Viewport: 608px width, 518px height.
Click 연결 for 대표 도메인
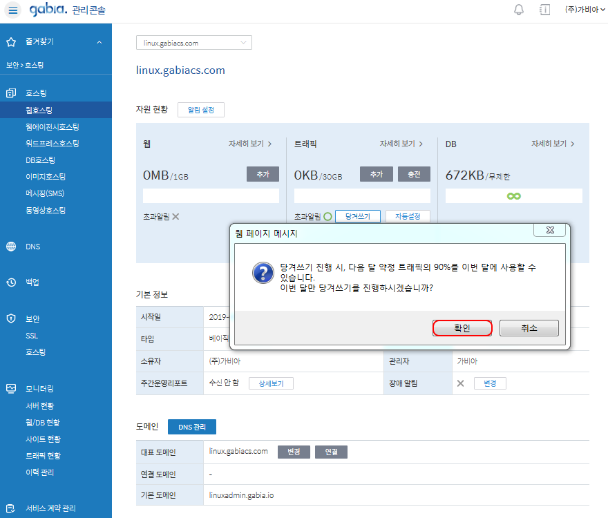point(331,452)
